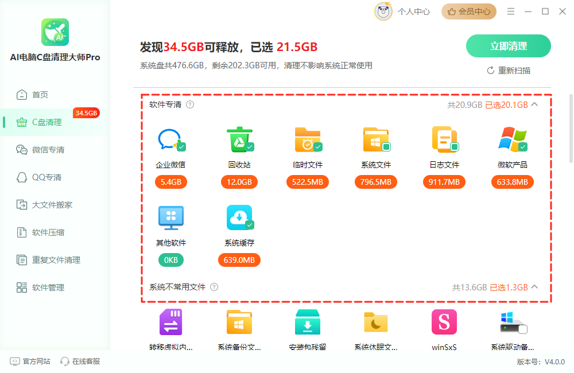
Task: Toggle the 日志文件 partial checkbox
Action: (454, 147)
